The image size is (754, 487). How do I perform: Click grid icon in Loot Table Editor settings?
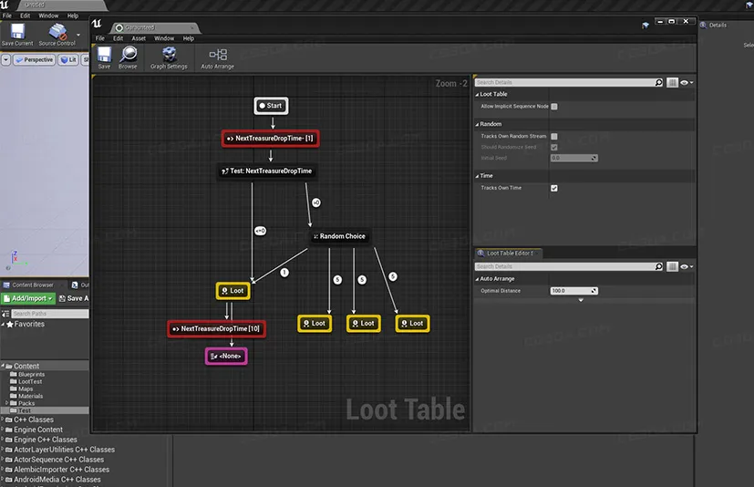coord(672,266)
